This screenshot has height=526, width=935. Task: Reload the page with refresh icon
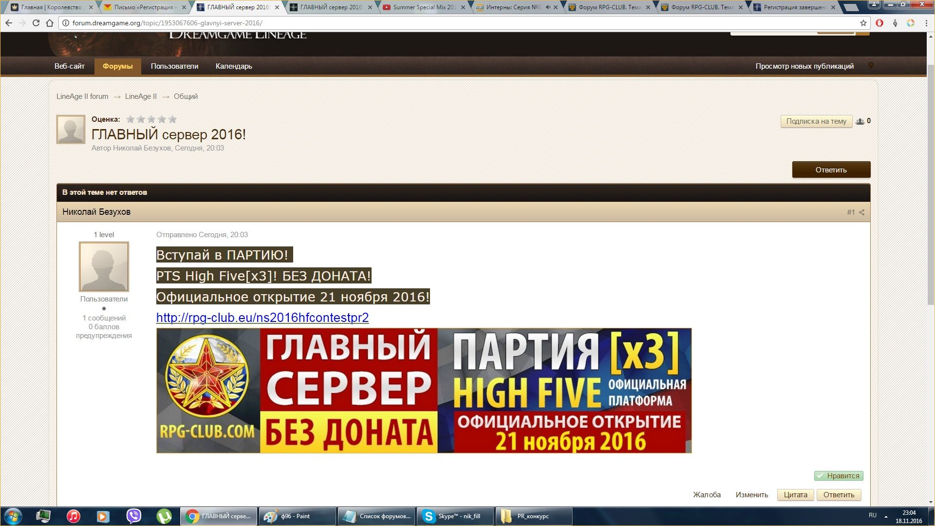[x=36, y=23]
